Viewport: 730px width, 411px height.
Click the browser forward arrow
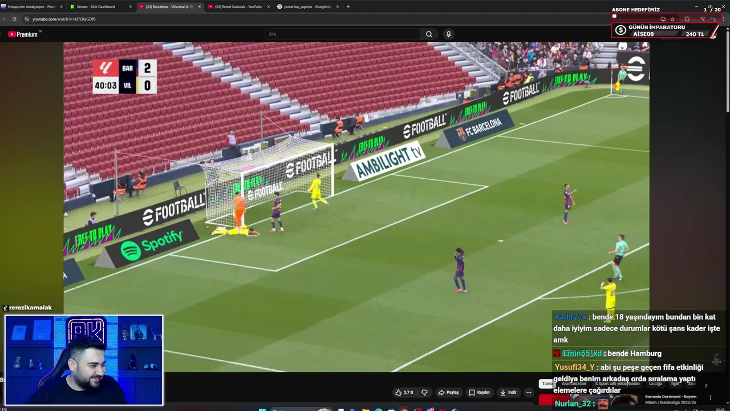pos(3,19)
